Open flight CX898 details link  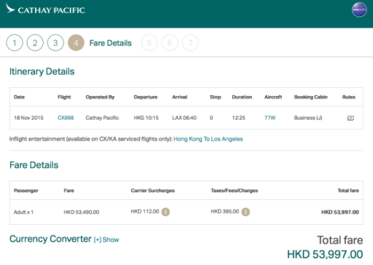pos(66,118)
